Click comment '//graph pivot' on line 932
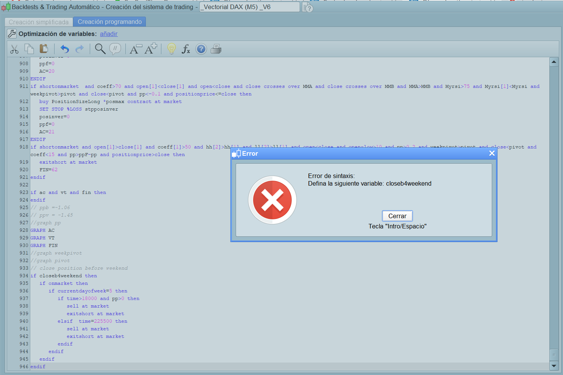Image resolution: width=563 pixels, height=375 pixels. pyautogui.click(x=50, y=261)
